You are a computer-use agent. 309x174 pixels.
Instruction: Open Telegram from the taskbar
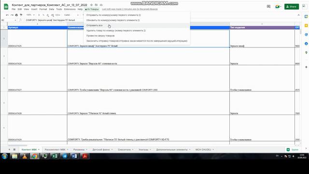click(65, 156)
